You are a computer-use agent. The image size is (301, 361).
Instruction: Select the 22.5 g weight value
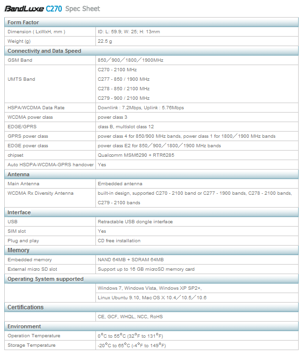tap(105, 41)
